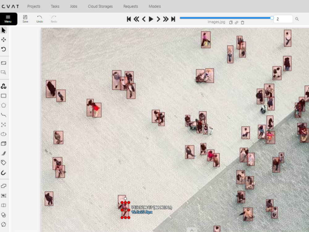The width and height of the screenshot is (309, 232).
Task: Click the frame slider handle
Action: pos(272,18)
